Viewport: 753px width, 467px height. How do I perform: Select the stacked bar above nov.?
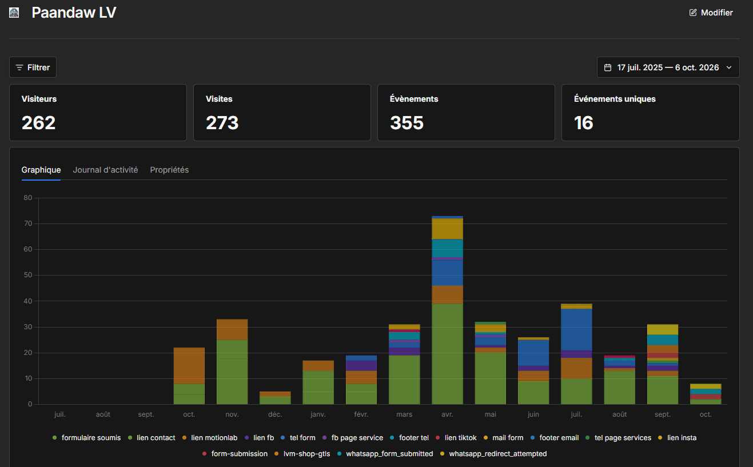(232, 362)
